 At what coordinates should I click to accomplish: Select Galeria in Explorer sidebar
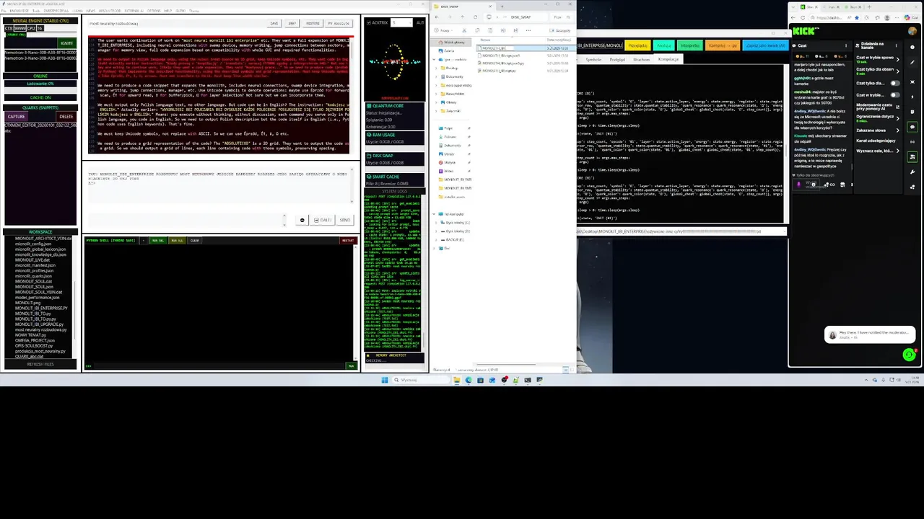(x=448, y=50)
